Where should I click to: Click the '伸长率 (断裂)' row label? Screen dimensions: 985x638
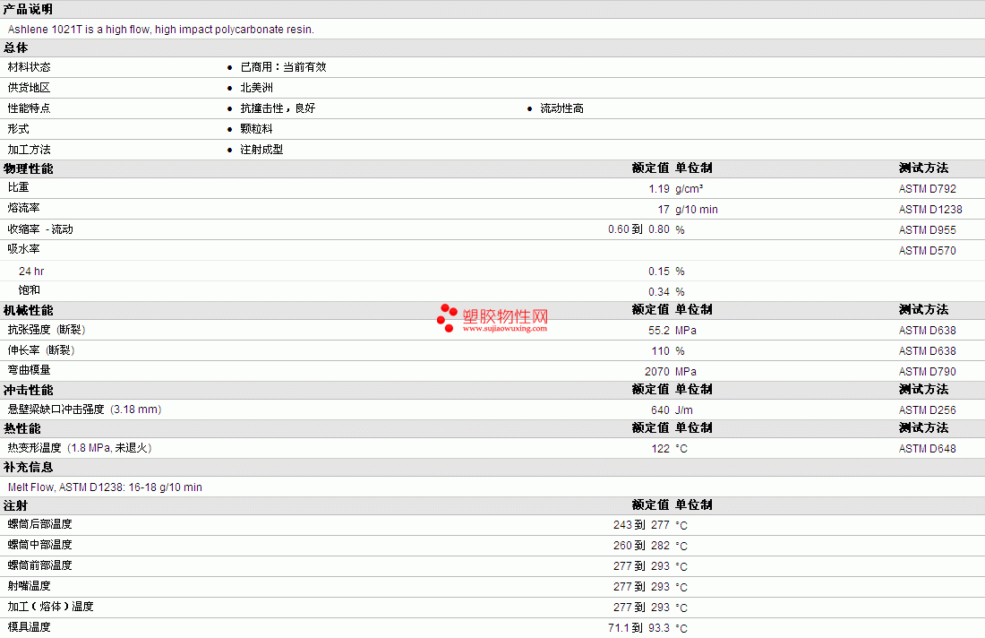click(41, 350)
